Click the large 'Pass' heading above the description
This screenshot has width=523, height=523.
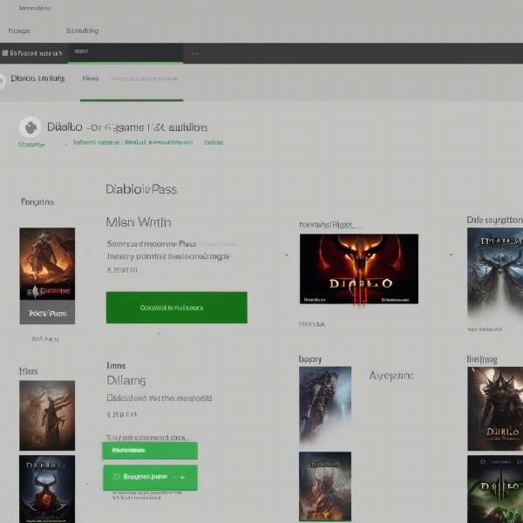coord(141,189)
